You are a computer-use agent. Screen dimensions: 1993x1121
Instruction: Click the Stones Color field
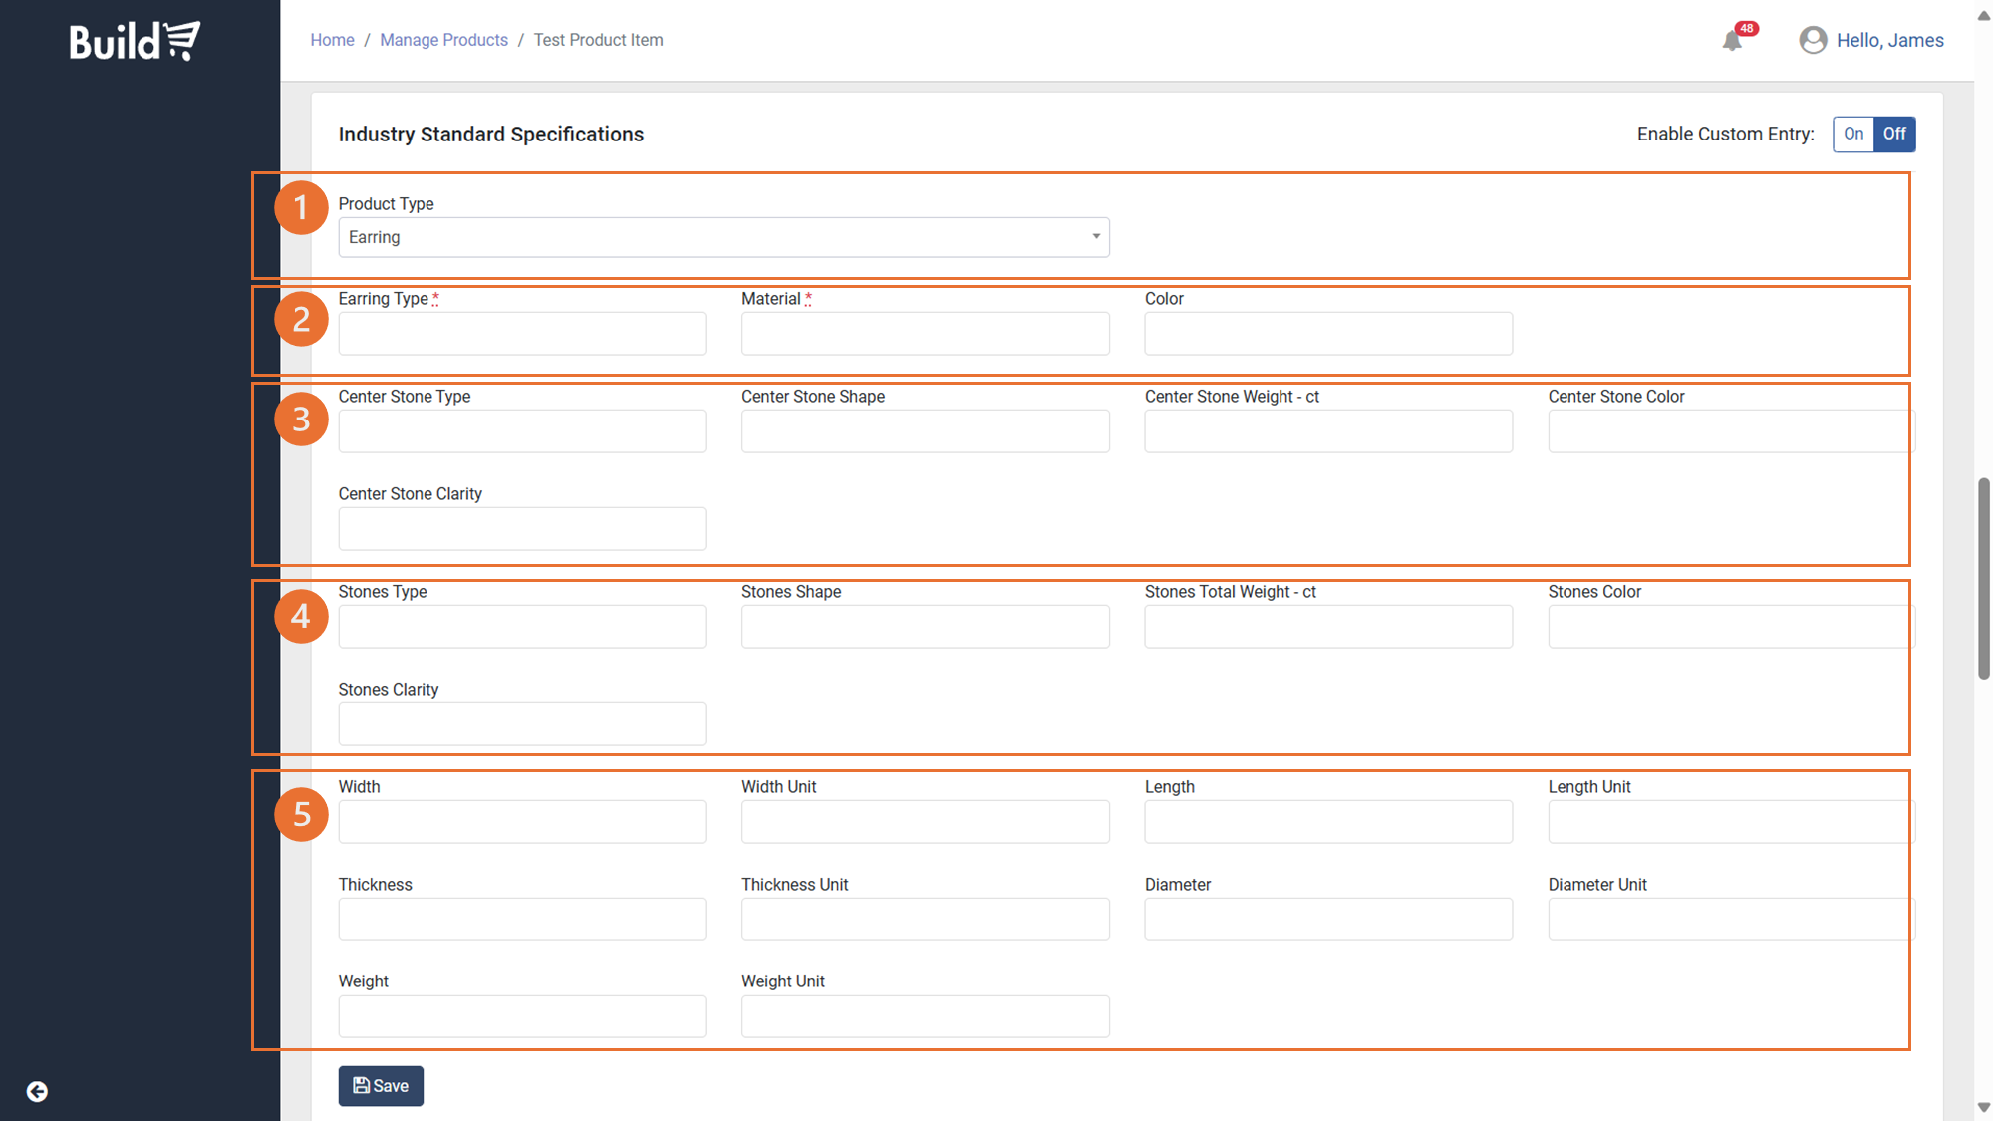[1731, 626]
